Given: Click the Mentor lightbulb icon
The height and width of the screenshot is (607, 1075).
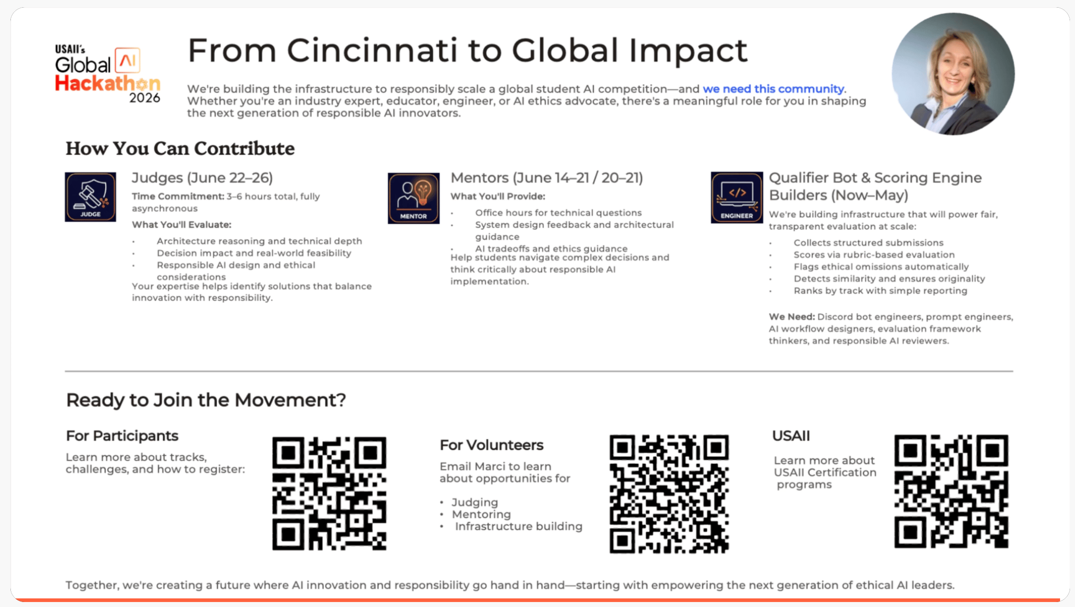Looking at the screenshot, I should click(x=413, y=198).
